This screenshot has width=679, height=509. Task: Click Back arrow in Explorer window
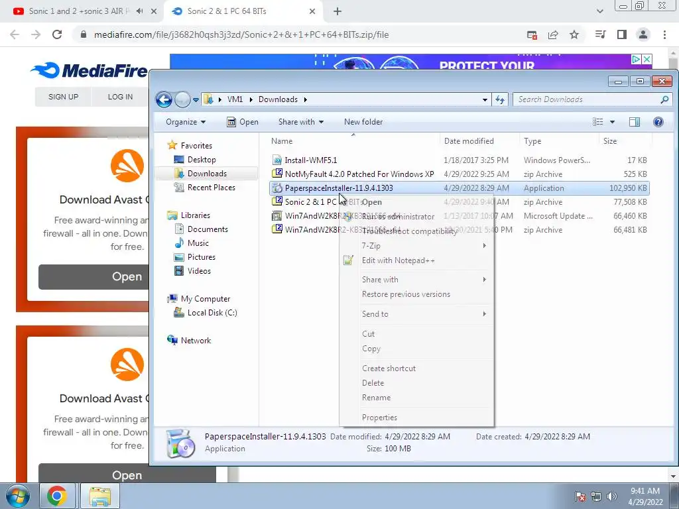pyautogui.click(x=164, y=99)
